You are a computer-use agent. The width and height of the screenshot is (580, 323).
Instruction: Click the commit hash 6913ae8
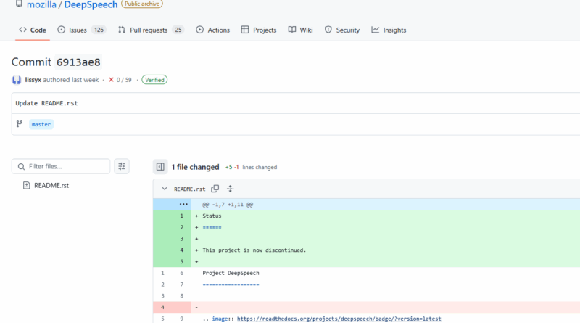point(78,62)
